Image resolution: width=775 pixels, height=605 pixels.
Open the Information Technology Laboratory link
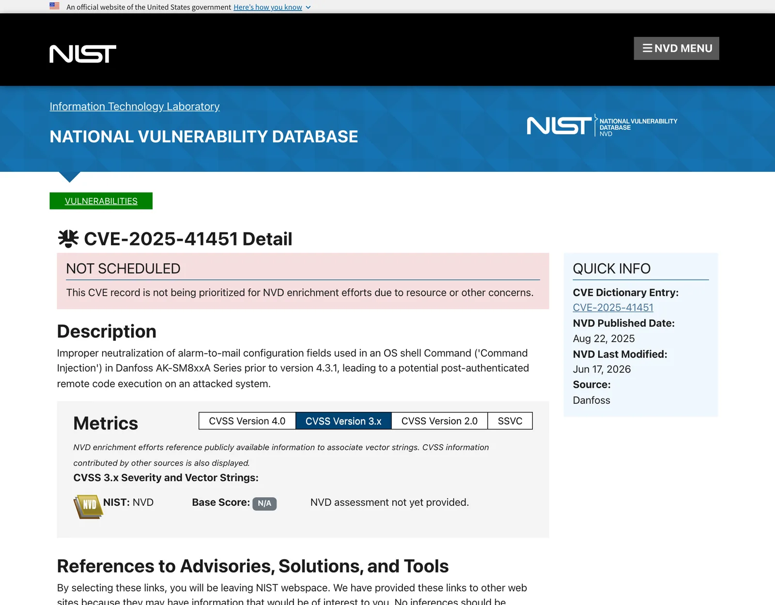click(135, 106)
